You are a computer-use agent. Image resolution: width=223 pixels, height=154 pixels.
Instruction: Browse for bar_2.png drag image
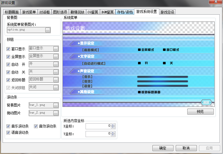pos(56,113)
